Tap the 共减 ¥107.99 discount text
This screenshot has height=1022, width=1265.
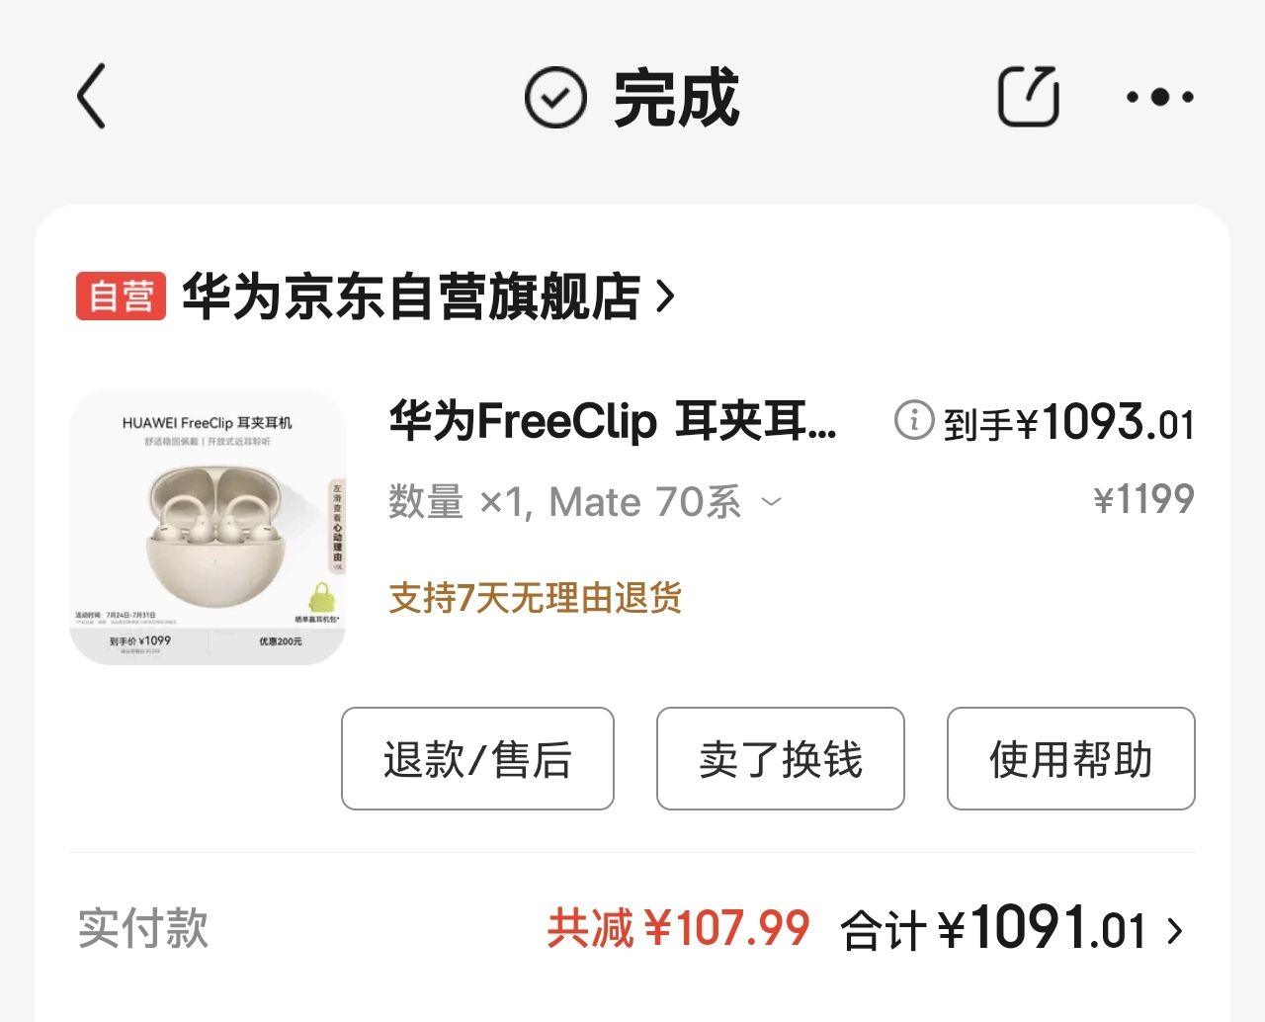[678, 929]
